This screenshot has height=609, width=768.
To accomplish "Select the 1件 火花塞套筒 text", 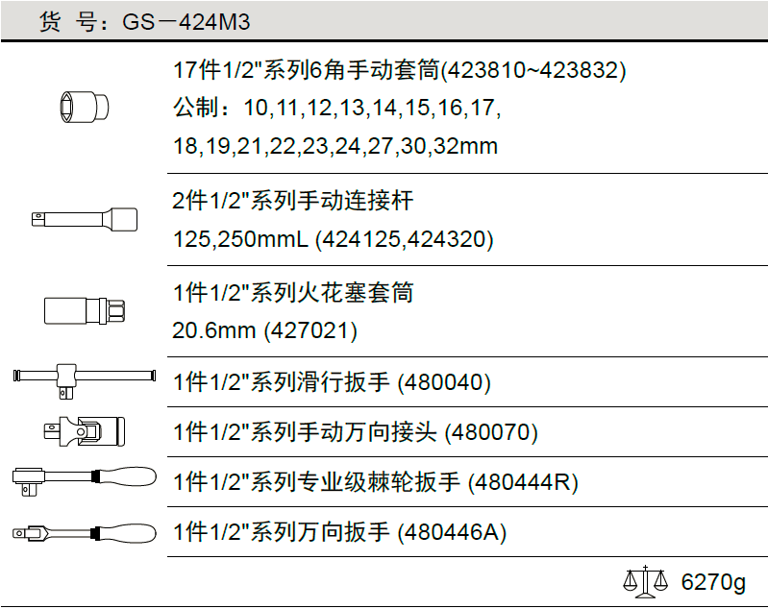I will [x=293, y=292].
